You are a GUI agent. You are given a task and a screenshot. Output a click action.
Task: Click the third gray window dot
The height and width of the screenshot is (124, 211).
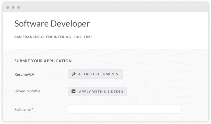19,7
